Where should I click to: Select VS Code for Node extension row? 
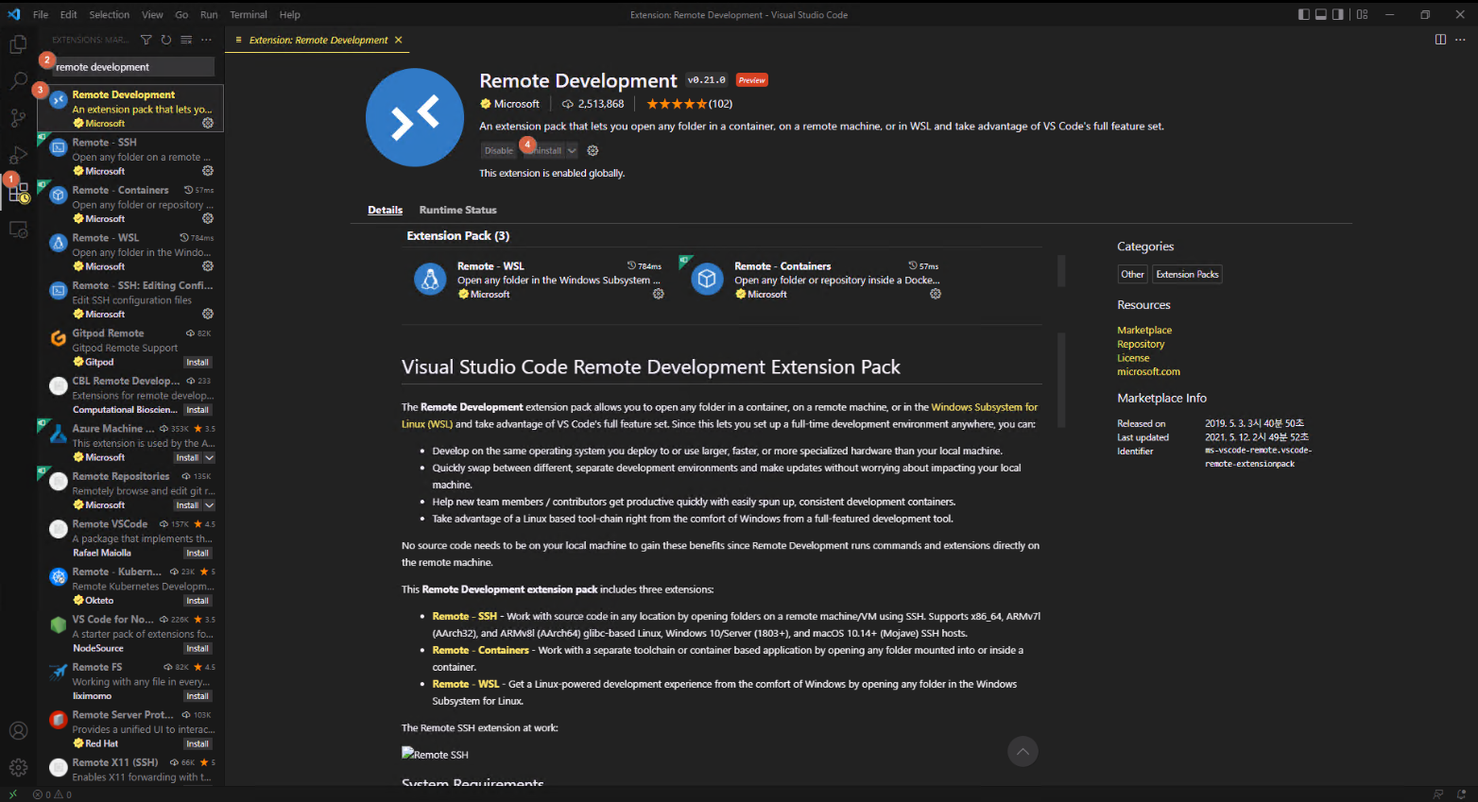tap(130, 633)
